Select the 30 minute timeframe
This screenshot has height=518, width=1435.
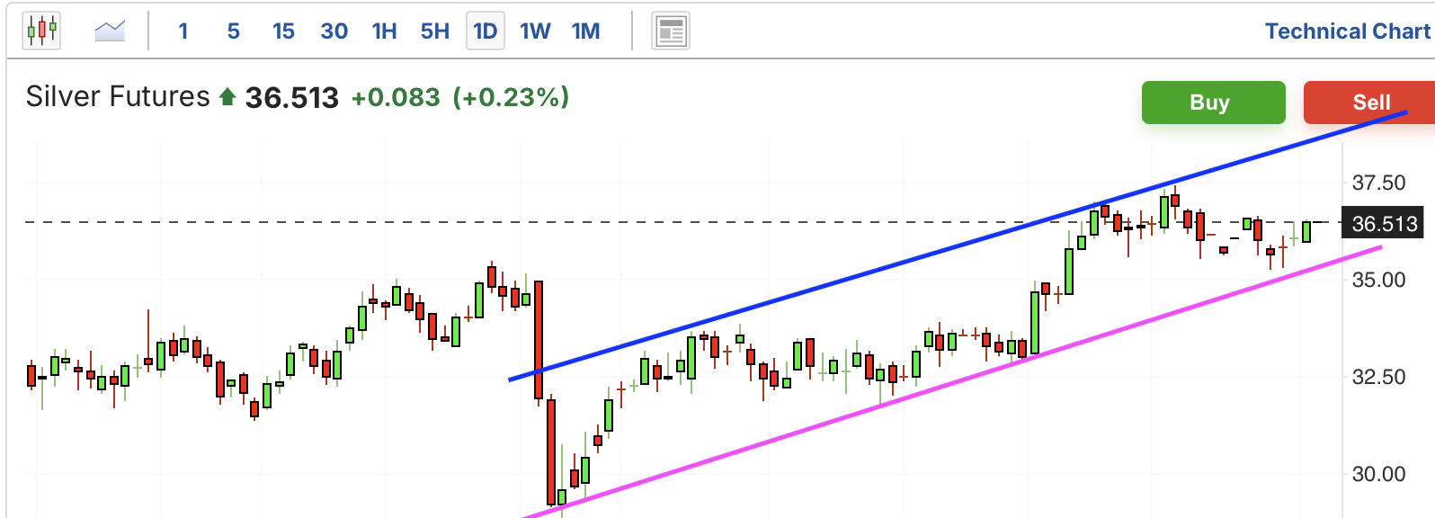pos(334,31)
